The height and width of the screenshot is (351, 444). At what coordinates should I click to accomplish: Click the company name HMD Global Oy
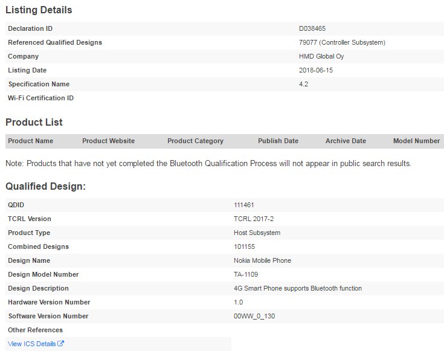pyautogui.click(x=321, y=56)
